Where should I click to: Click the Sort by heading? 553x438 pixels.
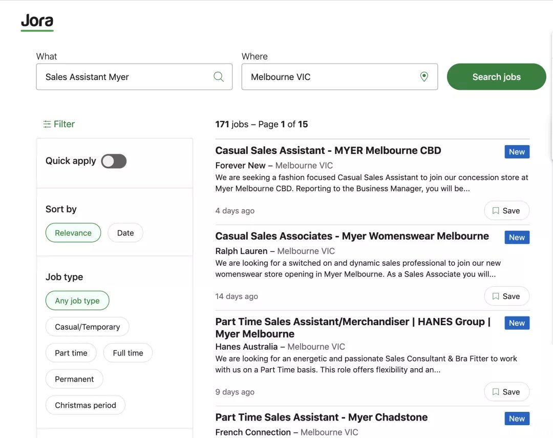(61, 209)
